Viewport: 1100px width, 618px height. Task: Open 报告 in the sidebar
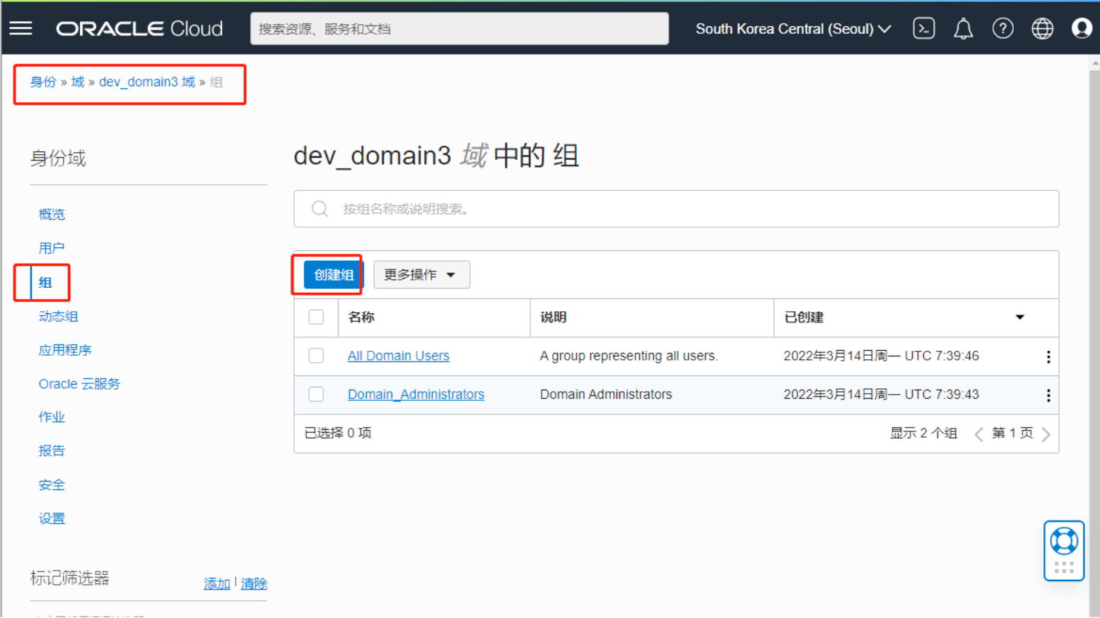52,450
